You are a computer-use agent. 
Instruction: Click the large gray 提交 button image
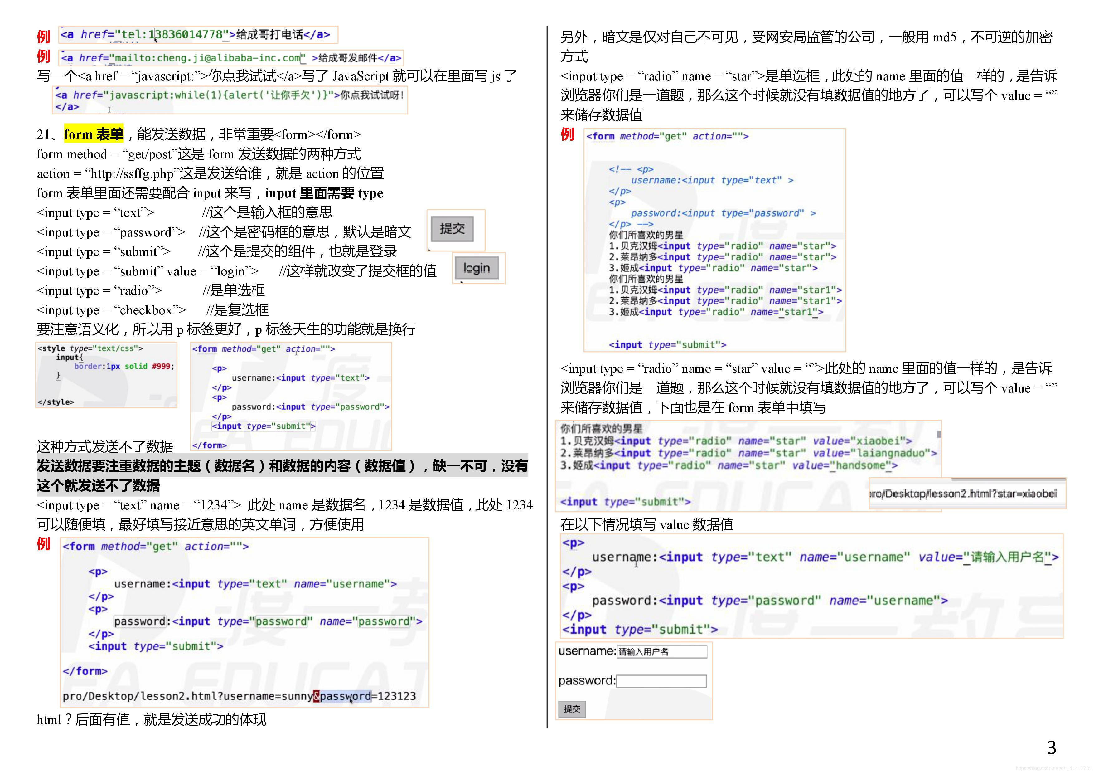[452, 229]
